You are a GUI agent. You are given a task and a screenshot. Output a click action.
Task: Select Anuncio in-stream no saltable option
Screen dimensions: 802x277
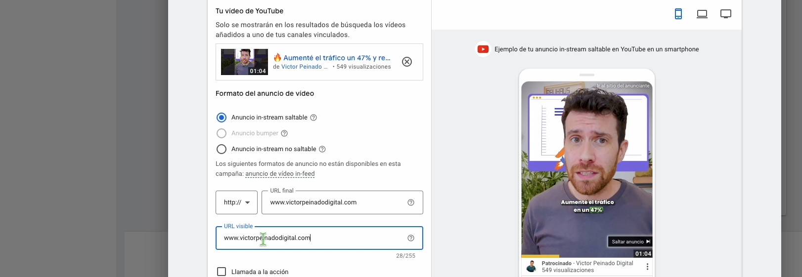(222, 149)
